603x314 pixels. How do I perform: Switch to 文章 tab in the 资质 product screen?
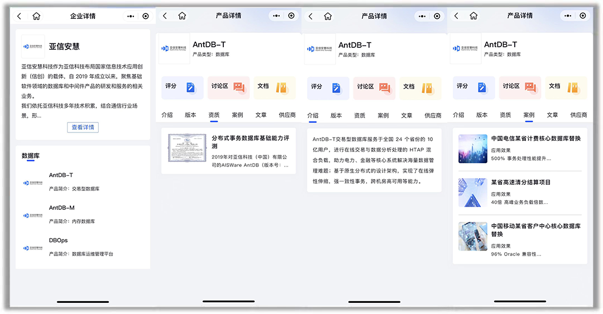point(261,115)
